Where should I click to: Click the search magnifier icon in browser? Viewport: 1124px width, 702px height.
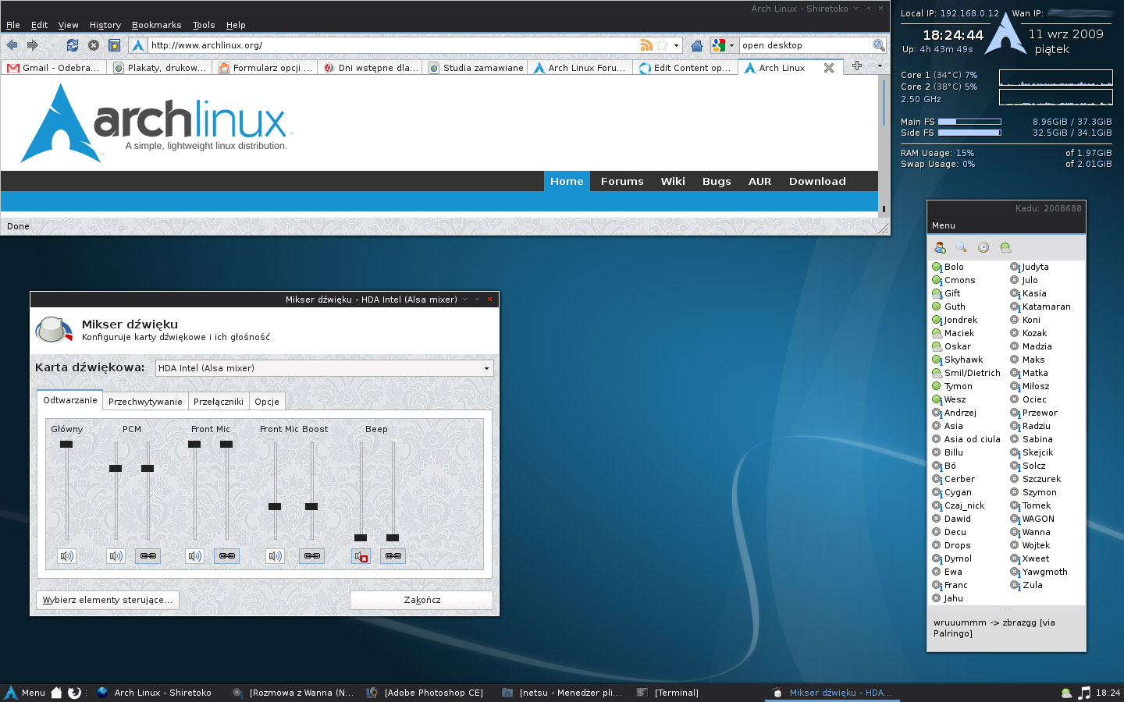pyautogui.click(x=879, y=45)
